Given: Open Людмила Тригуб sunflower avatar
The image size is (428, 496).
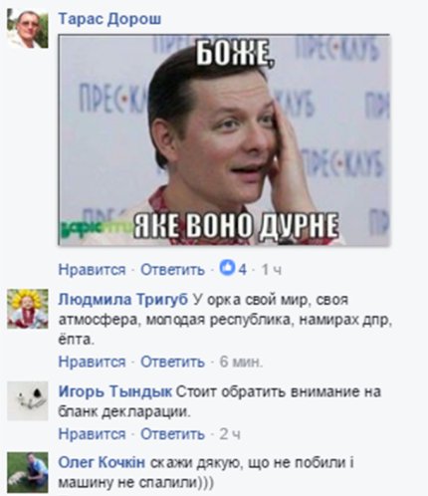Looking at the screenshot, I should [x=28, y=309].
